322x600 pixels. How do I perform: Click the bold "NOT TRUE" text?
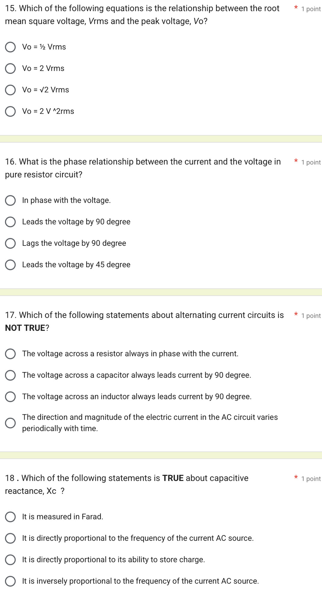[25, 328]
